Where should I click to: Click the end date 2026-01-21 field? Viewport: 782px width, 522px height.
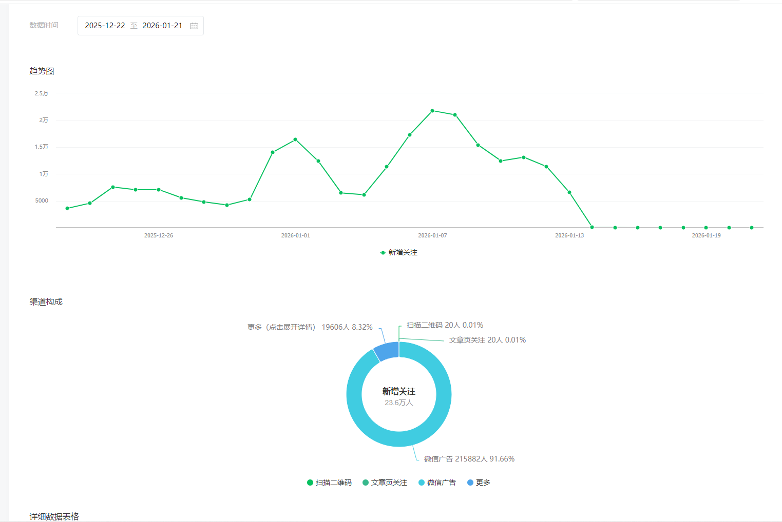coord(162,26)
